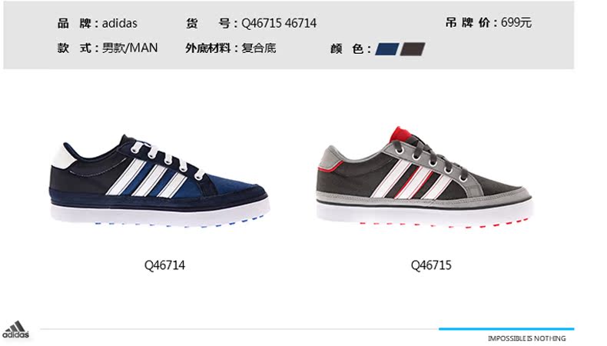The height and width of the screenshot is (346, 607).
Task: Click the 男款/MAN style text
Action: coord(130,48)
